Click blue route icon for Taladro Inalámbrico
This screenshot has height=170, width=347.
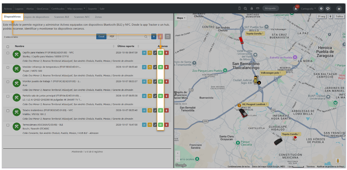pos(144,110)
